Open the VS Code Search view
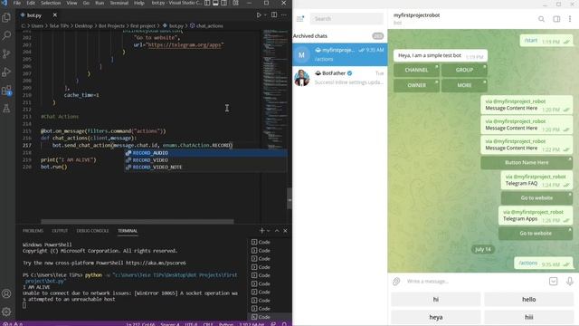The image size is (579, 326). click(x=6, y=35)
